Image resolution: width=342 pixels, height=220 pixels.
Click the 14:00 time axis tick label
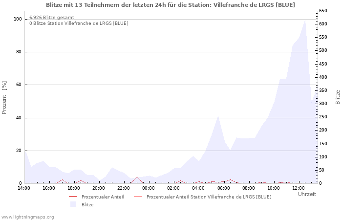pos(24,188)
